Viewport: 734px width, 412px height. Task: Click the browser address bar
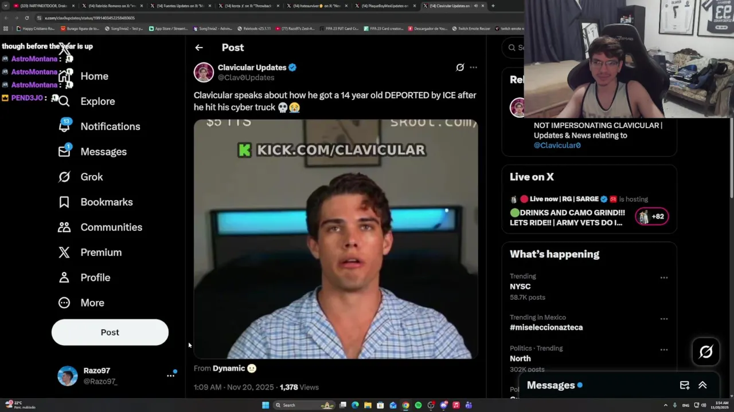coord(275,18)
